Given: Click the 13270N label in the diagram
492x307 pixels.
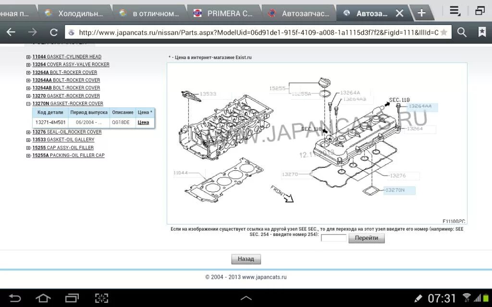Looking at the screenshot, I should 399,190.
